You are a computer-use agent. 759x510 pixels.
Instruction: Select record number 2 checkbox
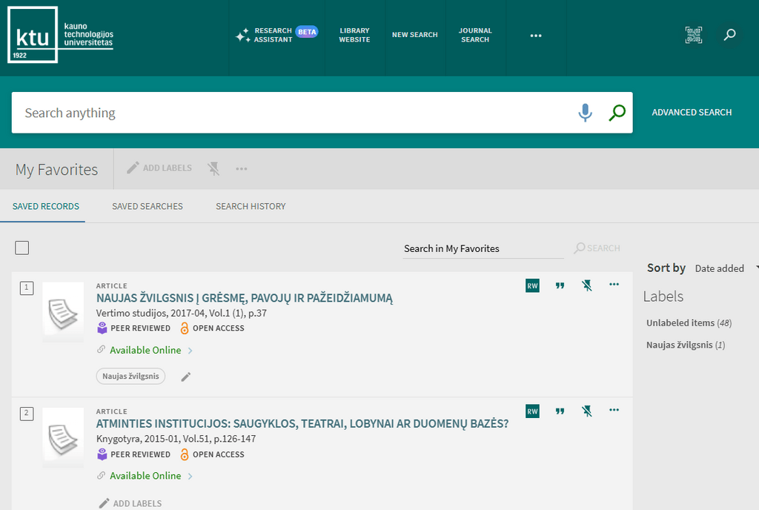point(27,414)
